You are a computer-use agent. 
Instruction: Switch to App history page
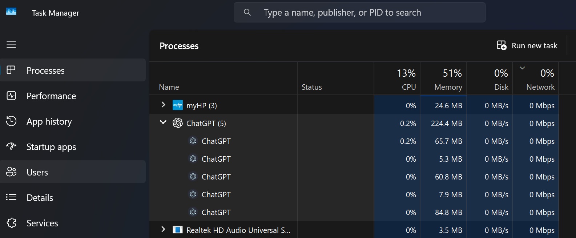tap(49, 121)
